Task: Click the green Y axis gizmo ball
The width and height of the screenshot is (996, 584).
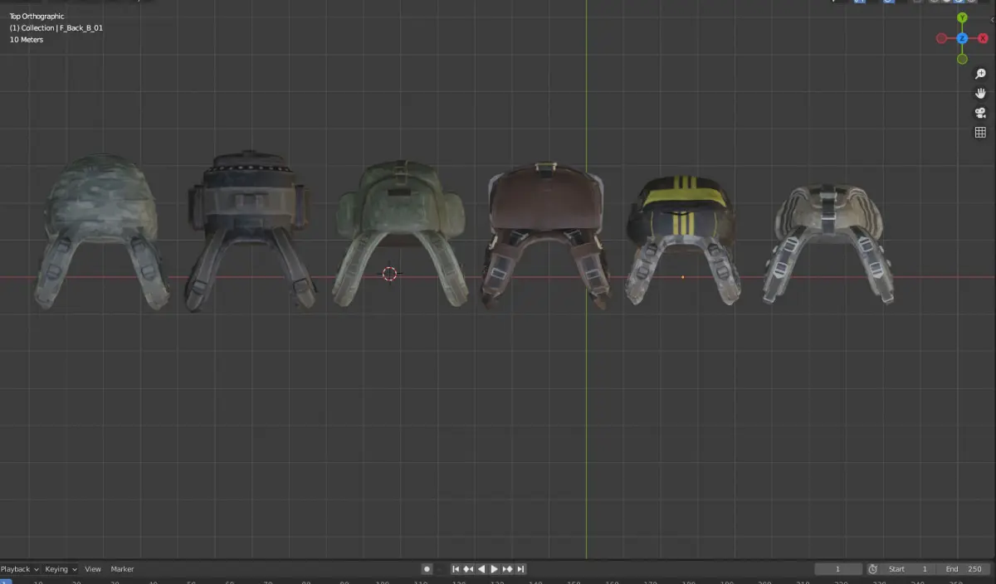Action: 962,17
